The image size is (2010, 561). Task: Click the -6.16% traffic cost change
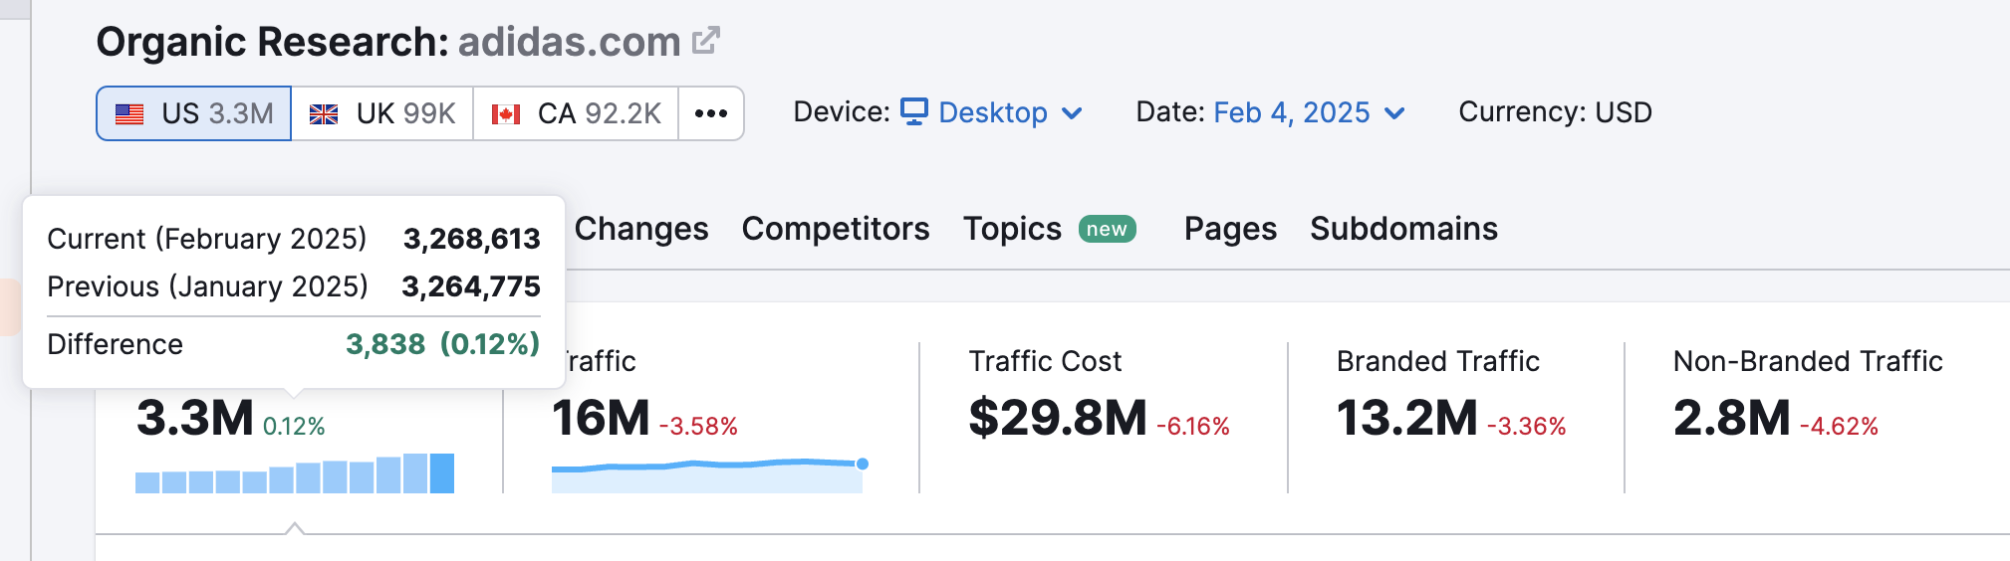coord(1193,427)
